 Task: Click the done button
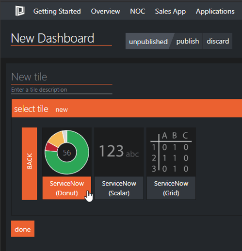pos(23,229)
